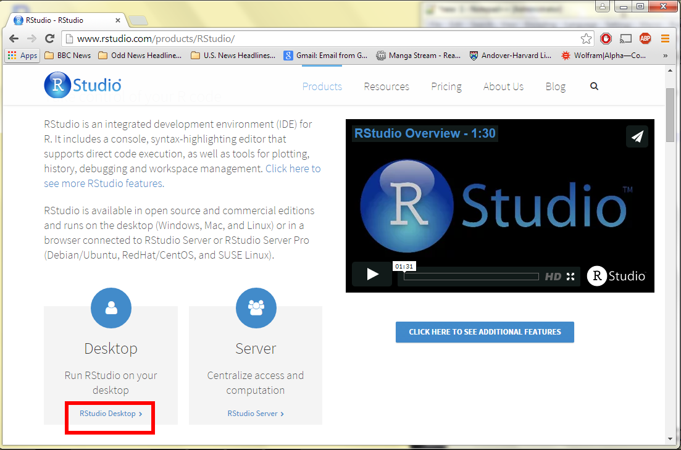Image resolution: width=681 pixels, height=450 pixels.
Task: Open the Products nav menu
Action: click(x=322, y=86)
